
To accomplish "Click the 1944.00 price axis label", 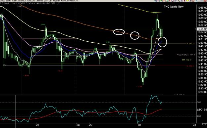I will 202,57.
